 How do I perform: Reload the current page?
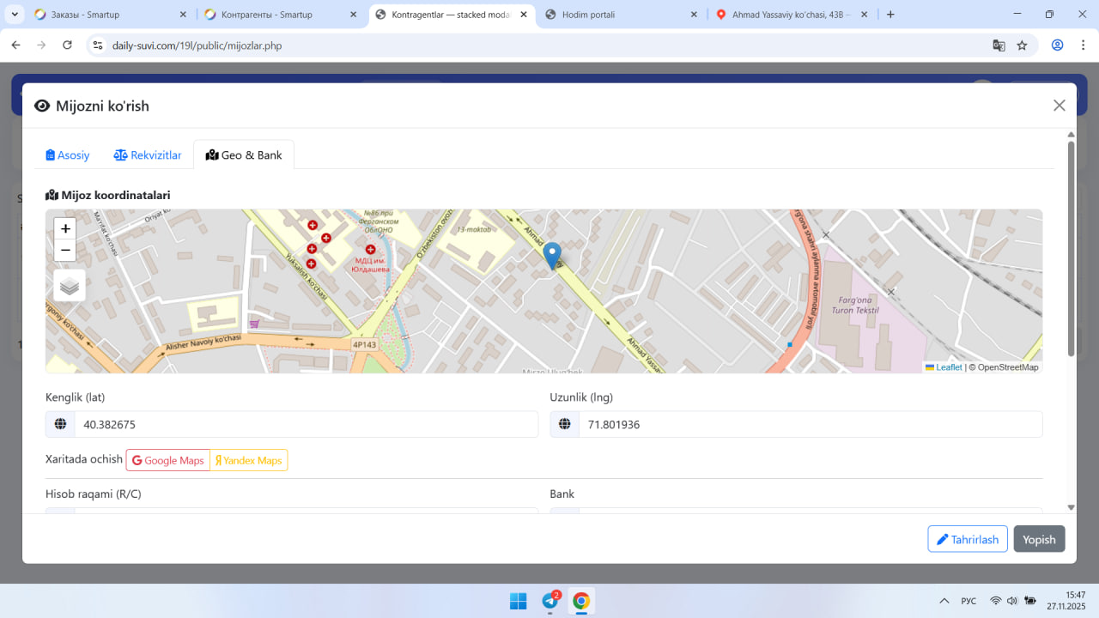[x=67, y=45]
